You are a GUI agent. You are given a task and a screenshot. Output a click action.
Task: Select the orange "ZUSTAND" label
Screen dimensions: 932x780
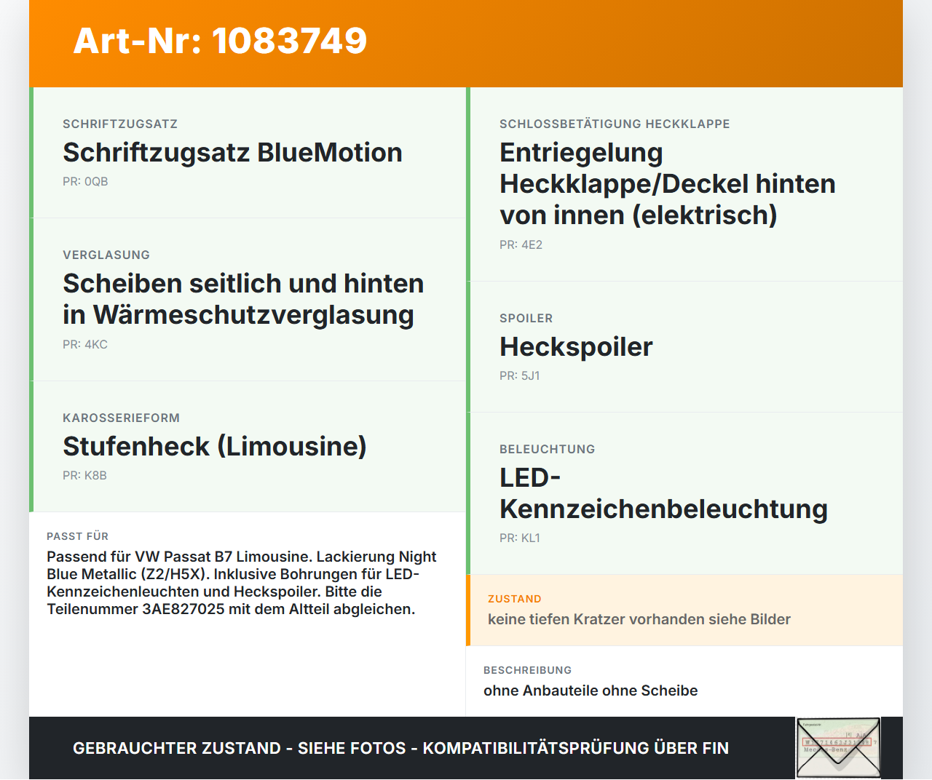(515, 599)
